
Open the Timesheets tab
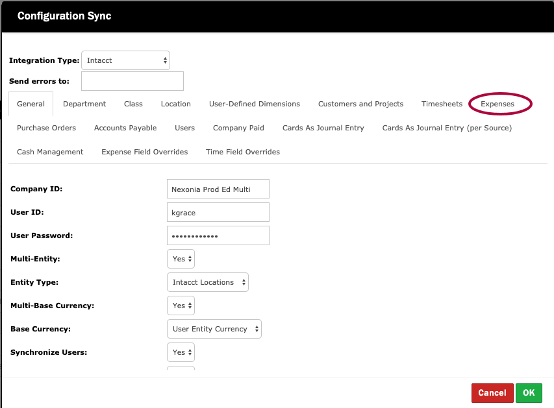tap(442, 104)
